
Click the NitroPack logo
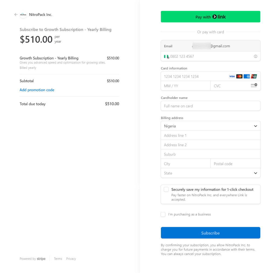tap(23, 15)
